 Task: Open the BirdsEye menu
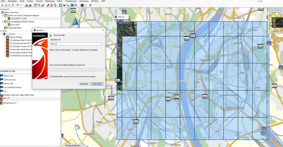point(95,1)
